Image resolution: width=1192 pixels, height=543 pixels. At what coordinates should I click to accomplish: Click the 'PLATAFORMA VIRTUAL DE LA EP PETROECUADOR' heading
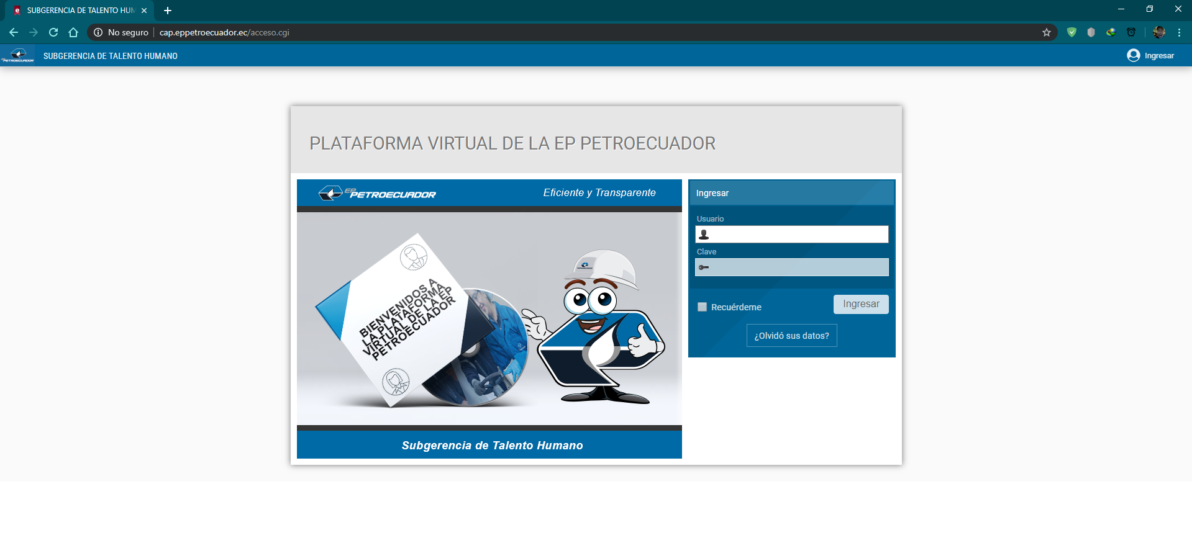[x=512, y=143]
